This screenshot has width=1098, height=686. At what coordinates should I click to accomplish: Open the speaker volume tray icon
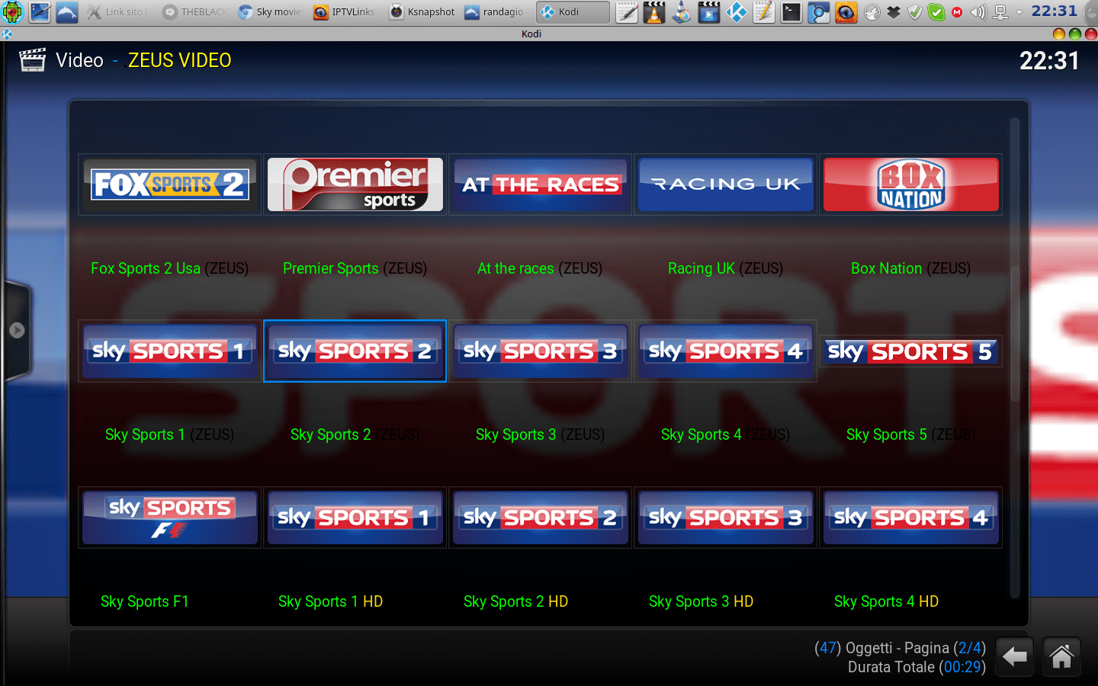[978, 12]
